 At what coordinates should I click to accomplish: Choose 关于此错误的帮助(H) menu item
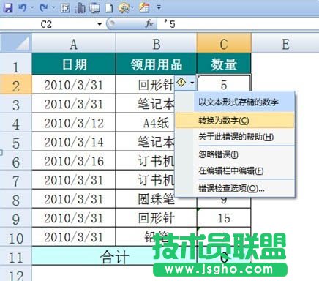[235, 137]
